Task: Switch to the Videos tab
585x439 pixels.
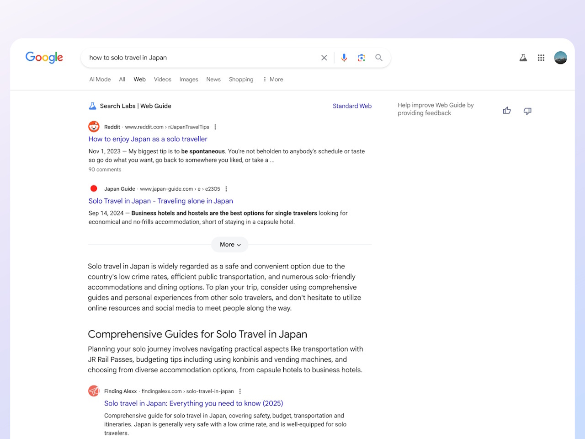Action: tap(162, 80)
